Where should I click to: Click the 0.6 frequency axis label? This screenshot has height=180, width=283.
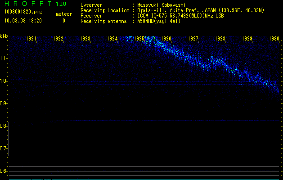(x=4, y=171)
